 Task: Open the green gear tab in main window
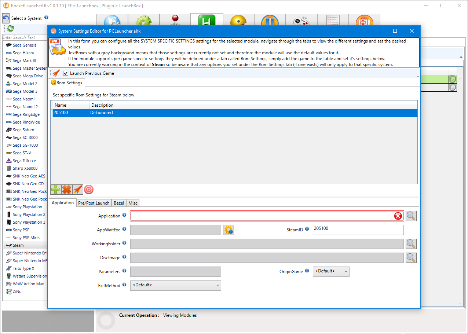(x=144, y=21)
